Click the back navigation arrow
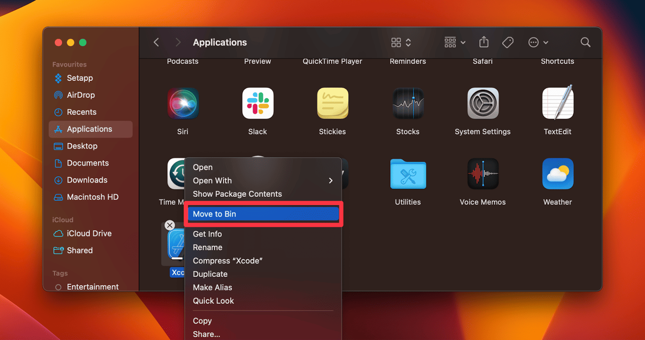This screenshot has width=645, height=340. pos(156,42)
